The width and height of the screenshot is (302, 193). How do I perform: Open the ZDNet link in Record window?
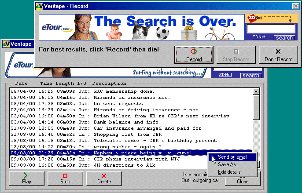tap(259, 37)
